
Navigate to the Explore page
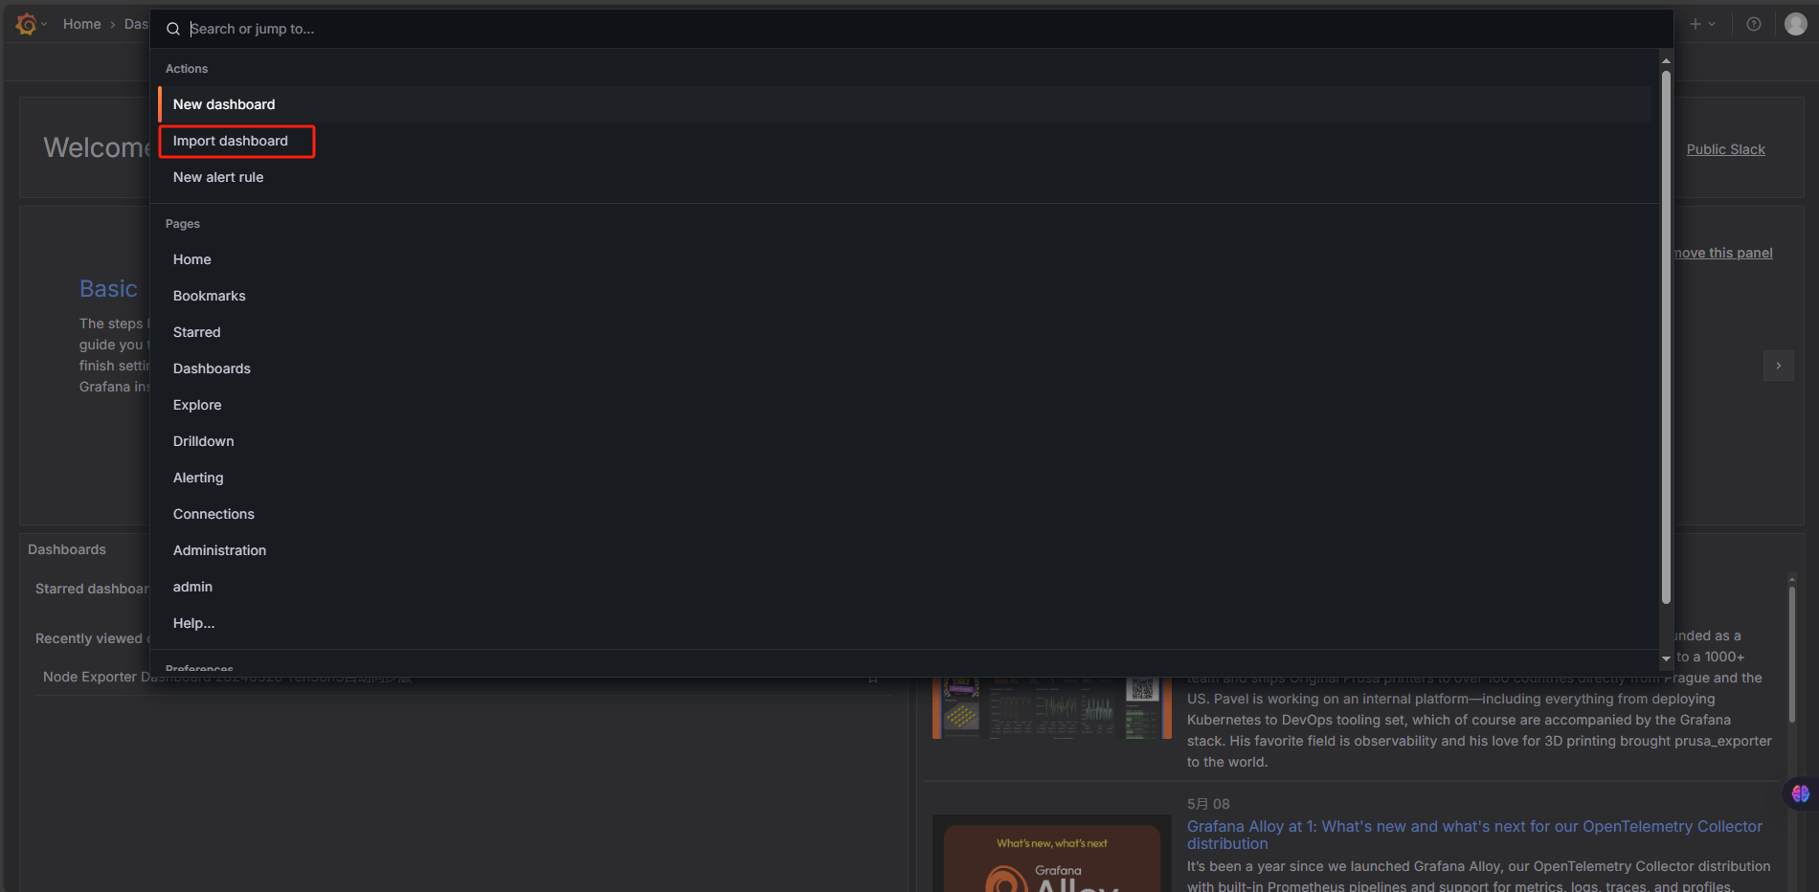[905, 405]
